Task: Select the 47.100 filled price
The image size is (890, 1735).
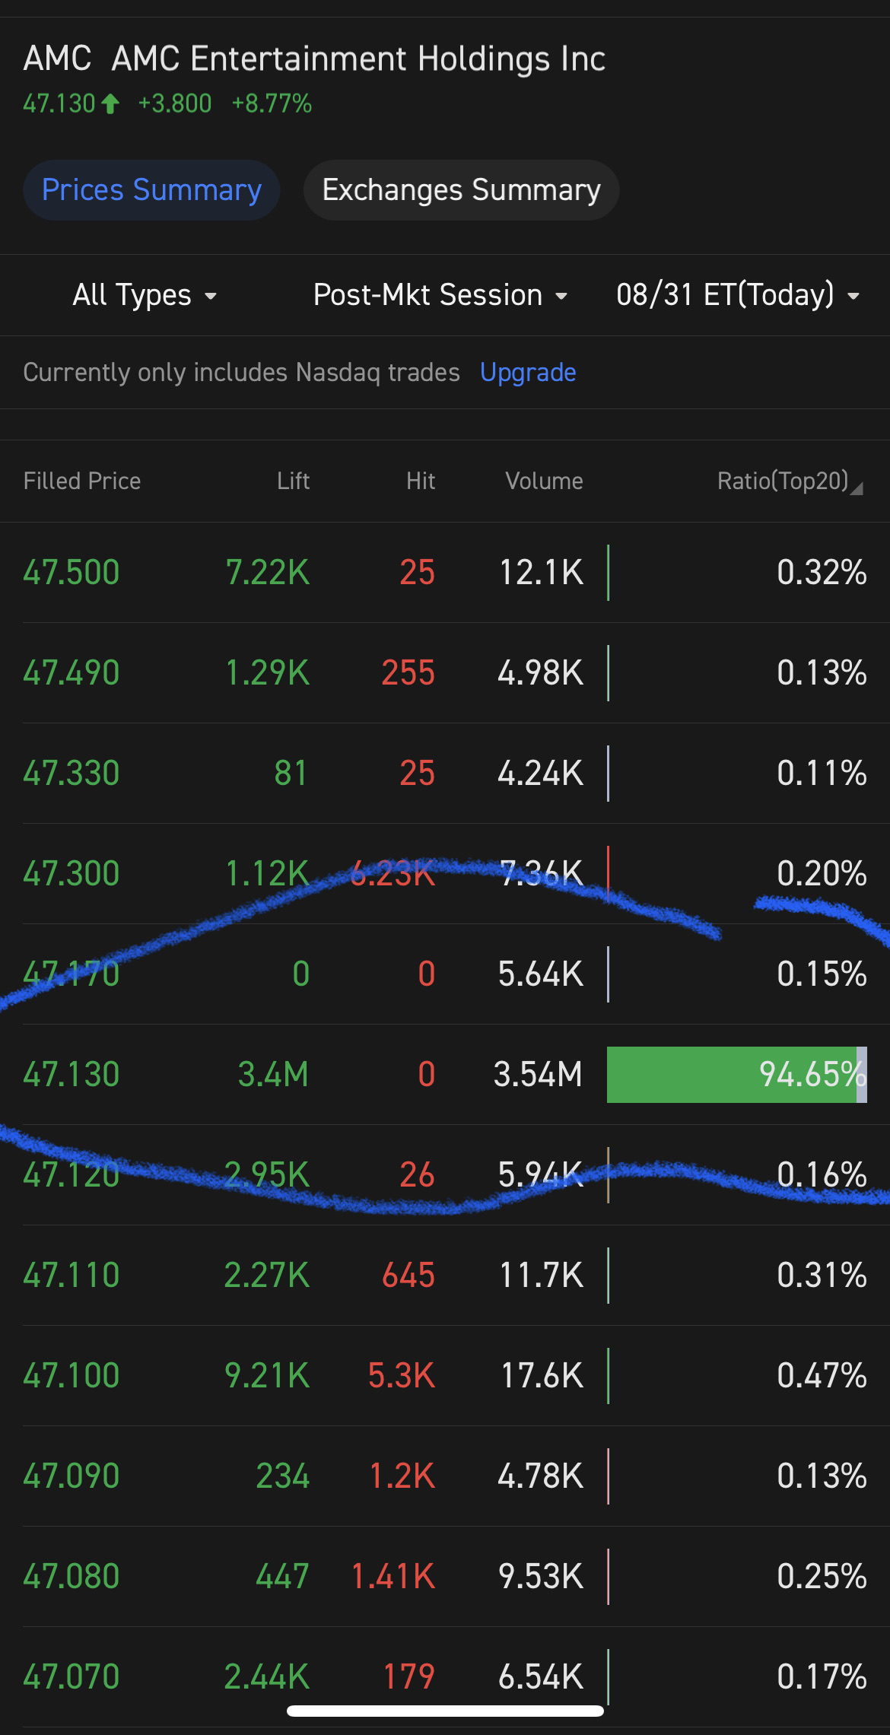Action: (x=72, y=1376)
